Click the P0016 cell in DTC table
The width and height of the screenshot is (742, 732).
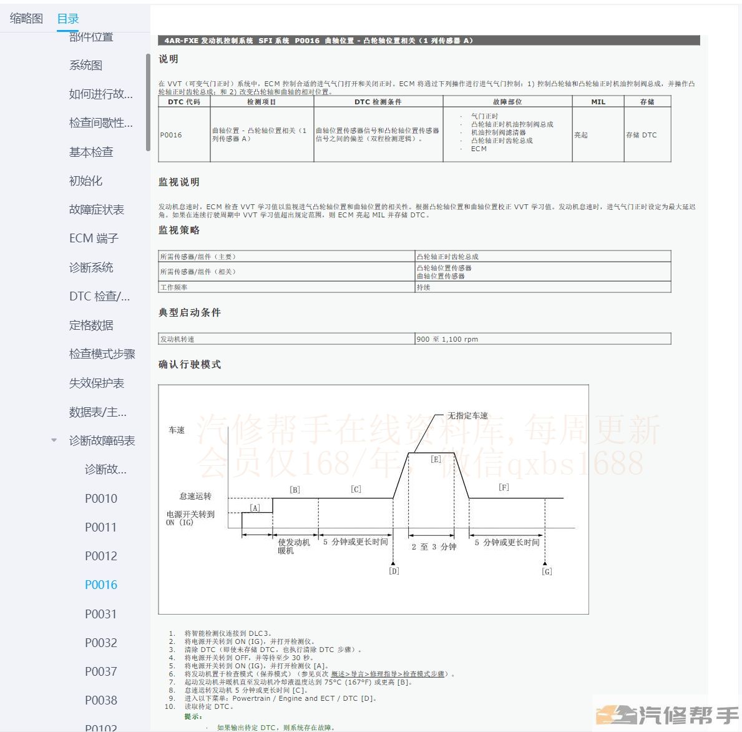coord(183,135)
